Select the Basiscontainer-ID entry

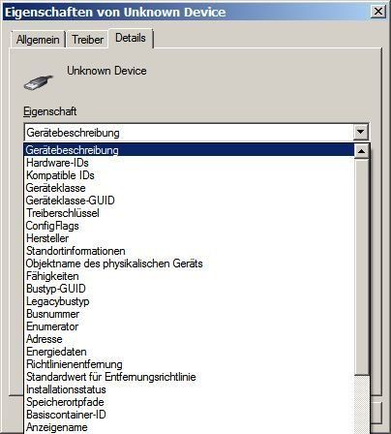click(189, 415)
